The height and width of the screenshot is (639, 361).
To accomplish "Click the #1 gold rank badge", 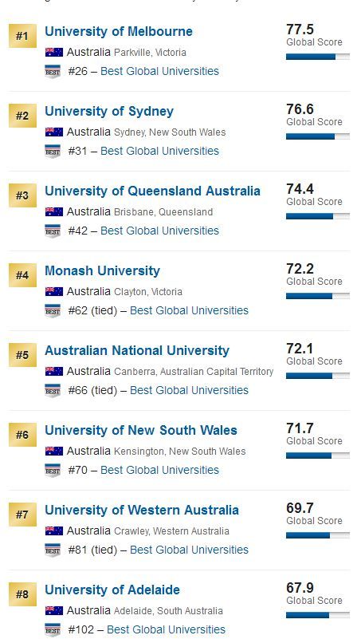I will point(22,36).
